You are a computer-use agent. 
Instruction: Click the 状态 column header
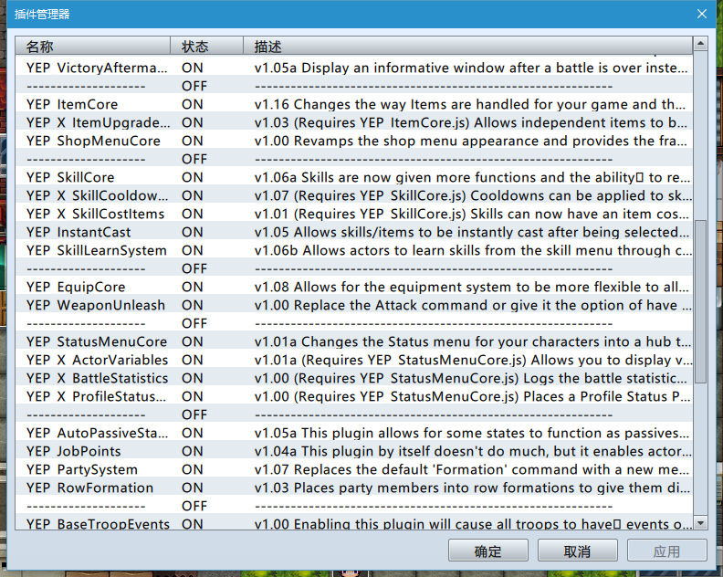(206, 47)
